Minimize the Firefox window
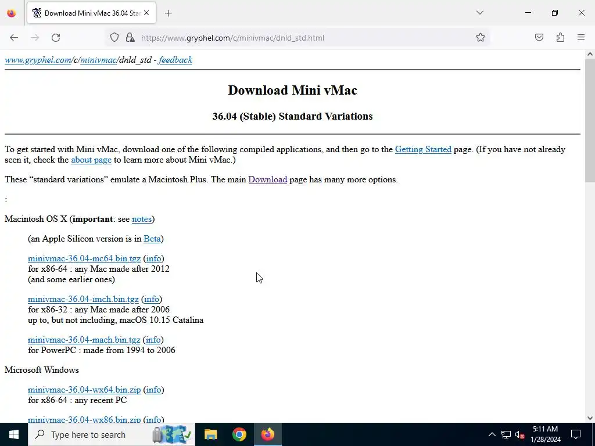 (x=528, y=13)
